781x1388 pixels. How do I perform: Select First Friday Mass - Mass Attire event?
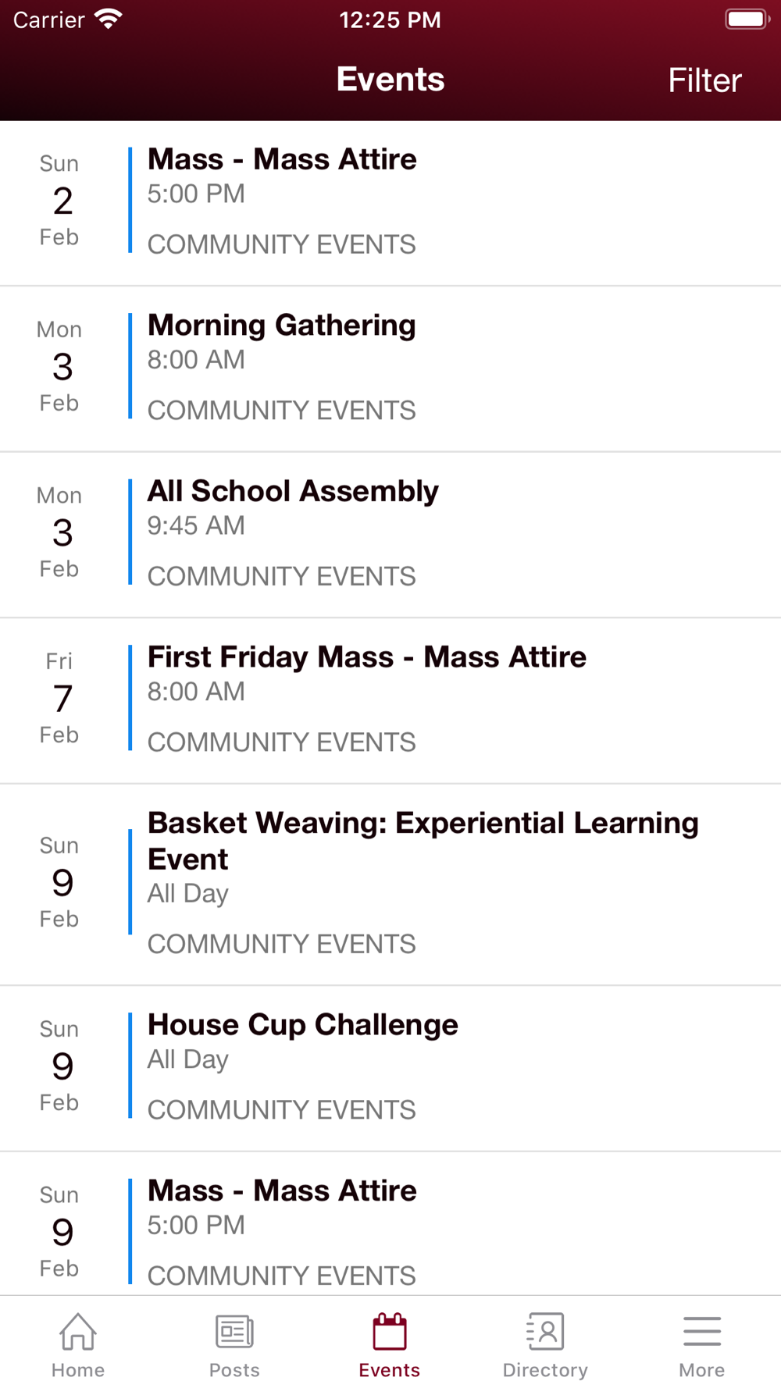390,701
